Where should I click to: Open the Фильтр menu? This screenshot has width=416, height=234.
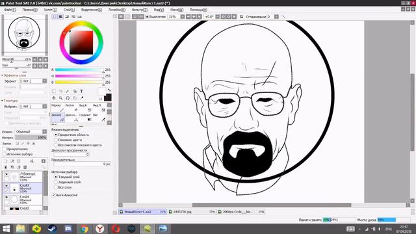[140, 10]
